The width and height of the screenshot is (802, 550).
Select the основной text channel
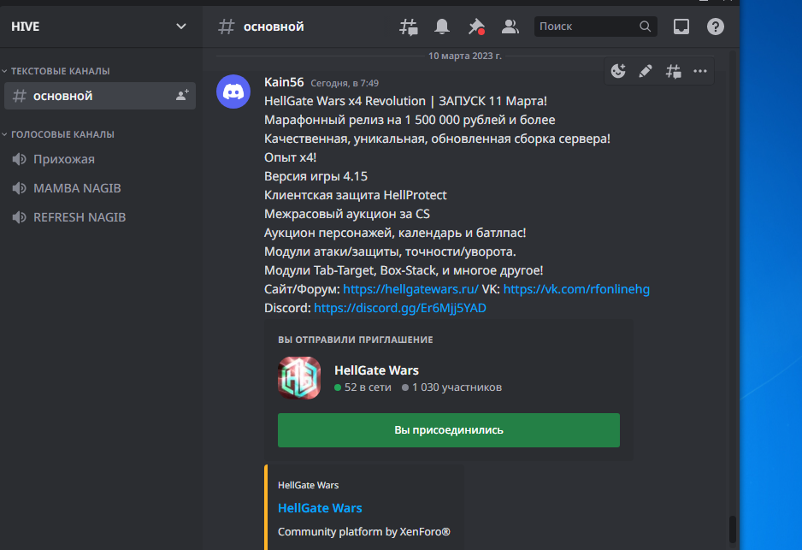[x=100, y=96]
